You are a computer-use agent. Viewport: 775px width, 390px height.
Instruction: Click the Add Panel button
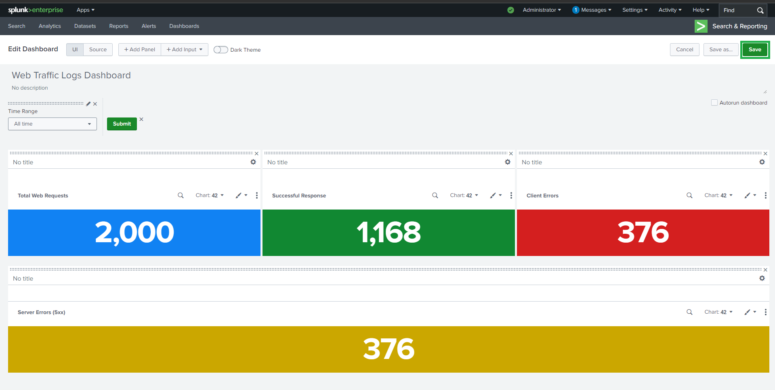(x=140, y=50)
